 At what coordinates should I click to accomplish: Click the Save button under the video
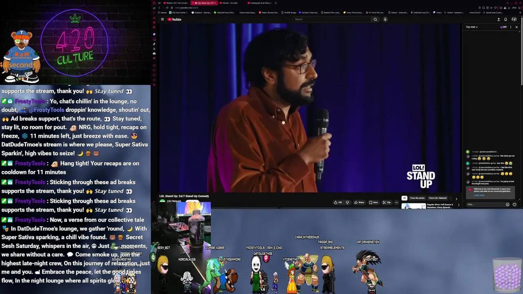coord(373,203)
